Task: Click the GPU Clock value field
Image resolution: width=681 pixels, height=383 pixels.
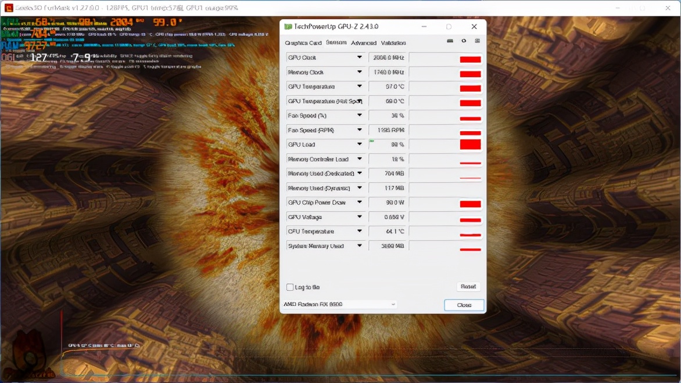Action: [388, 57]
